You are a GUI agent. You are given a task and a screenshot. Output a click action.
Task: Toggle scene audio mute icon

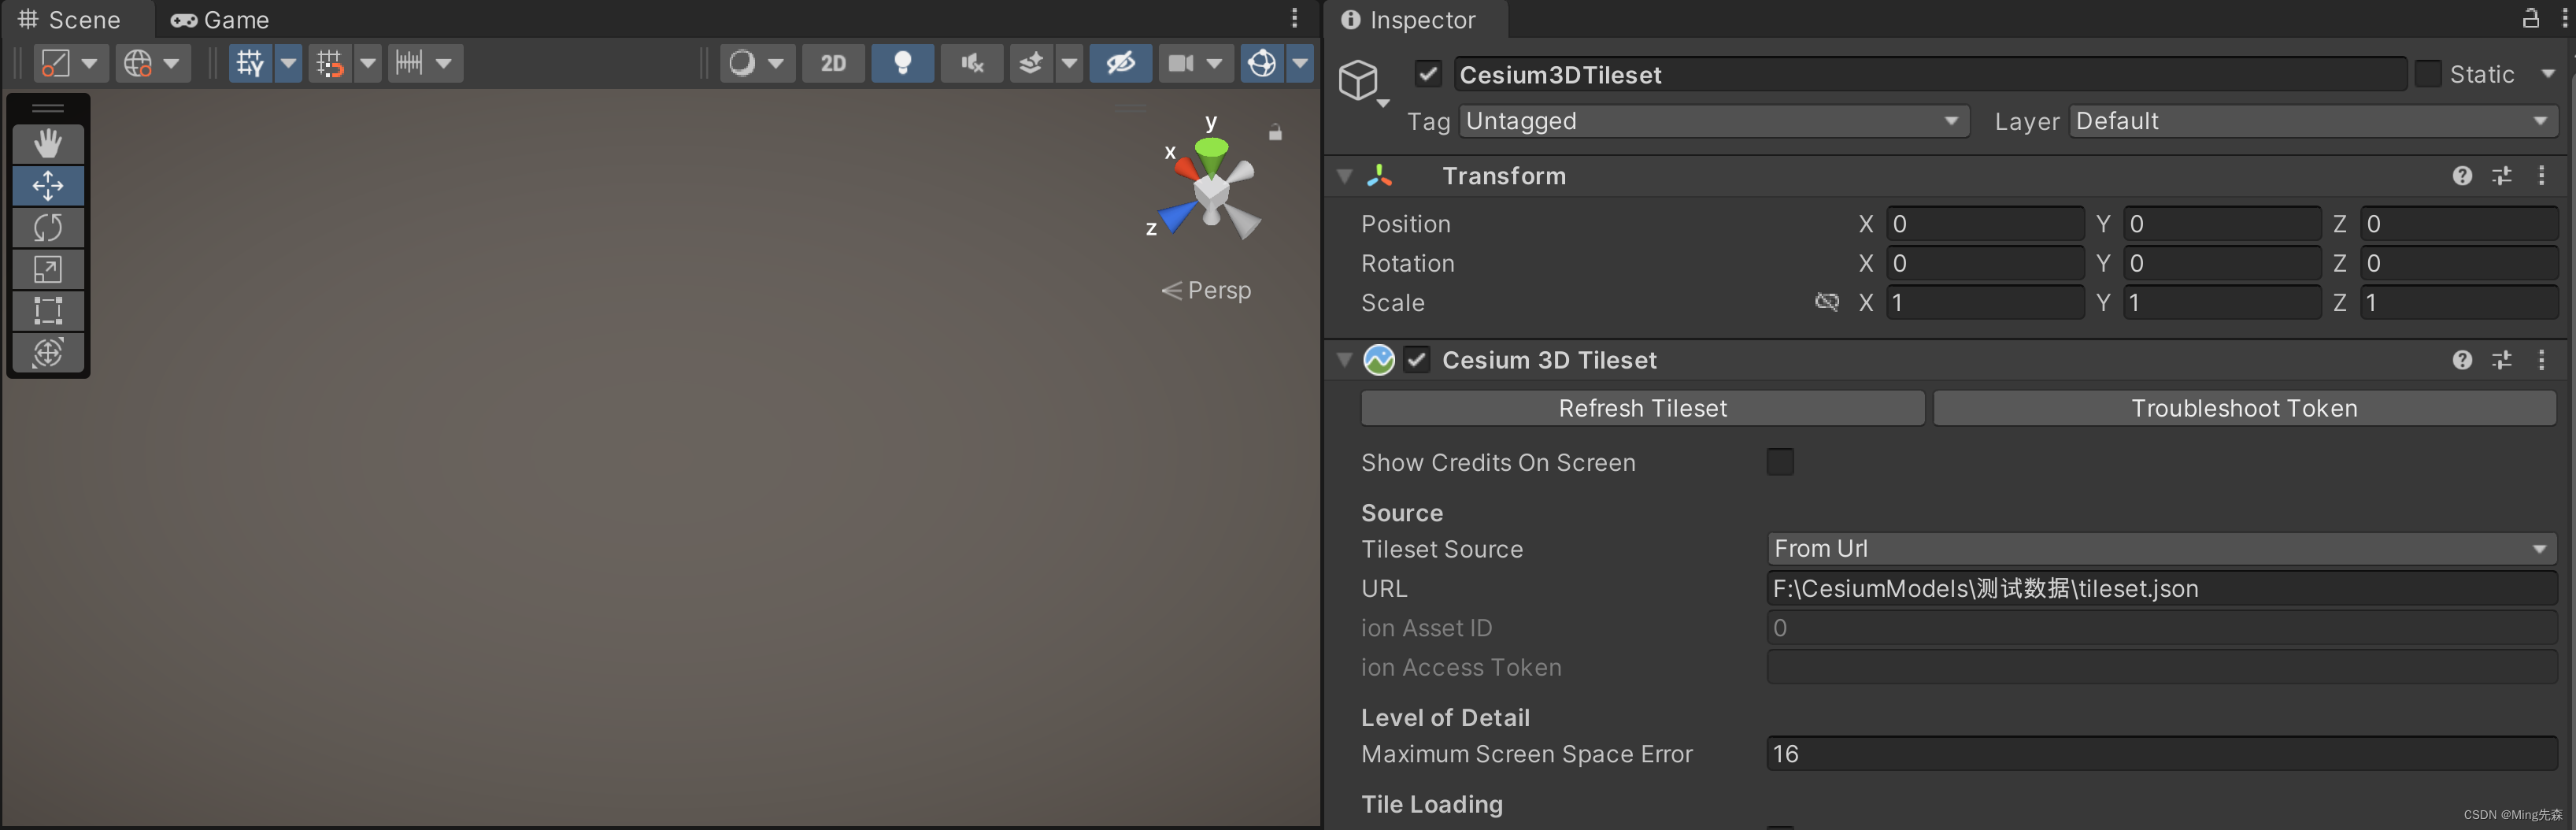coord(971,63)
